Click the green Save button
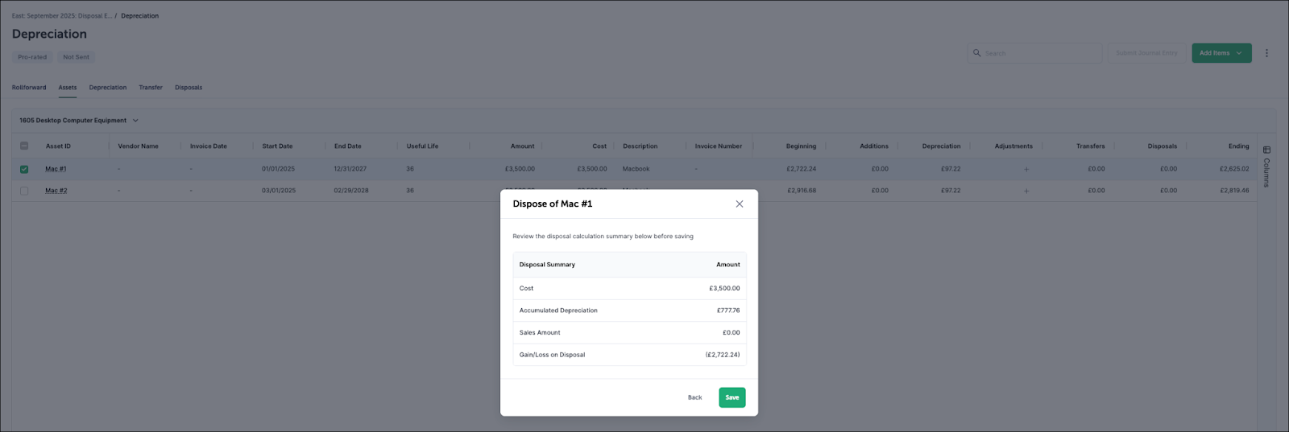This screenshot has height=432, width=1289. [732, 397]
